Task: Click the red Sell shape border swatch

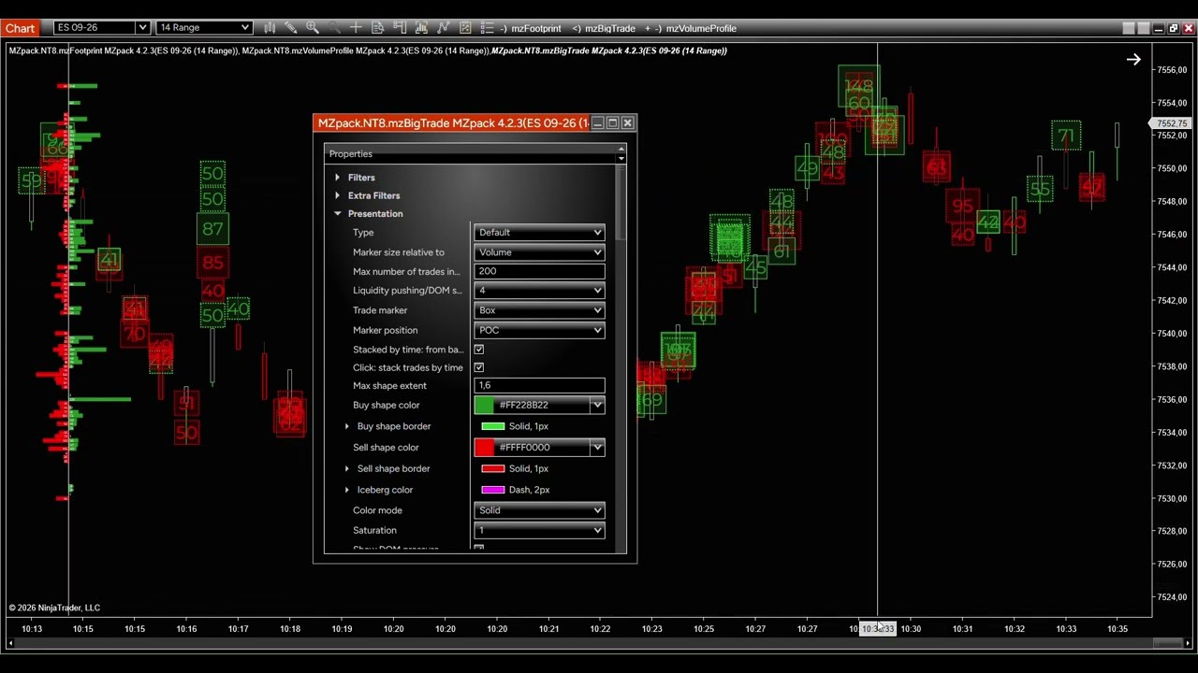Action: pyautogui.click(x=492, y=468)
